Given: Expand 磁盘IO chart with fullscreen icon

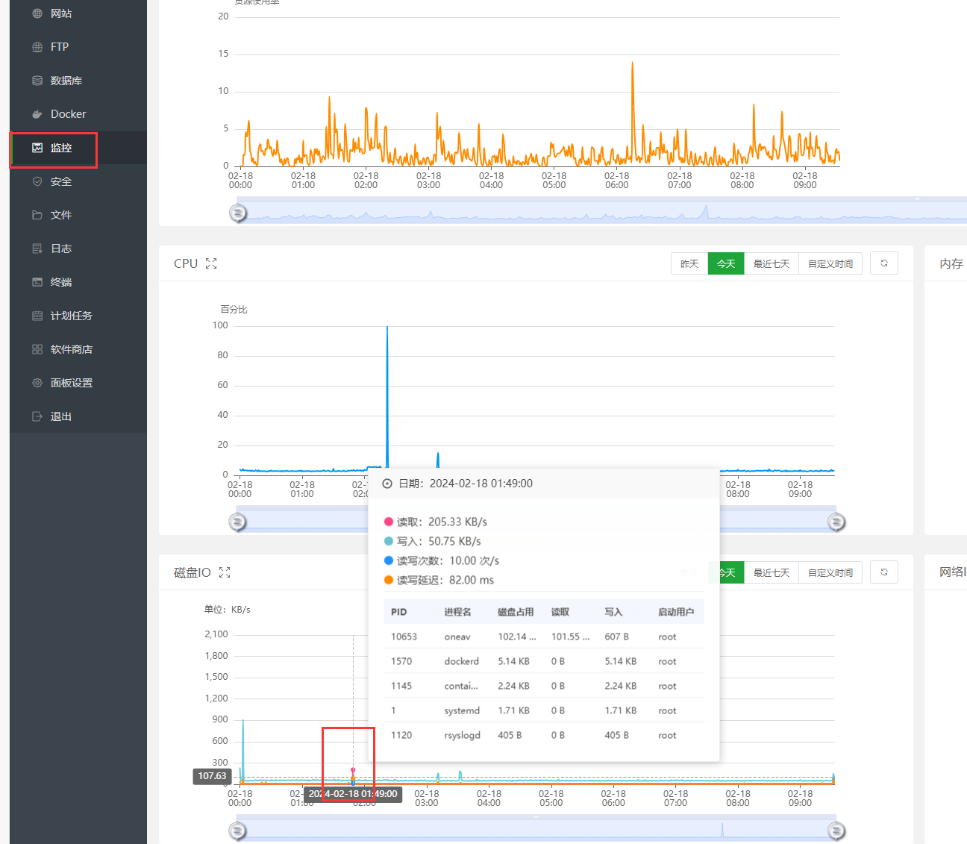Looking at the screenshot, I should [x=225, y=572].
